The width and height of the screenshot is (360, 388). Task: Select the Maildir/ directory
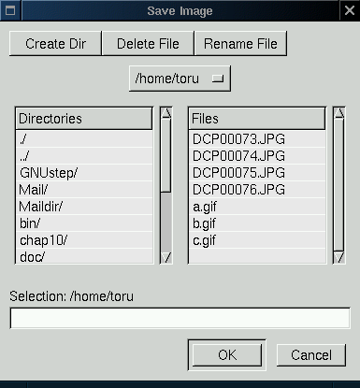click(x=84, y=207)
